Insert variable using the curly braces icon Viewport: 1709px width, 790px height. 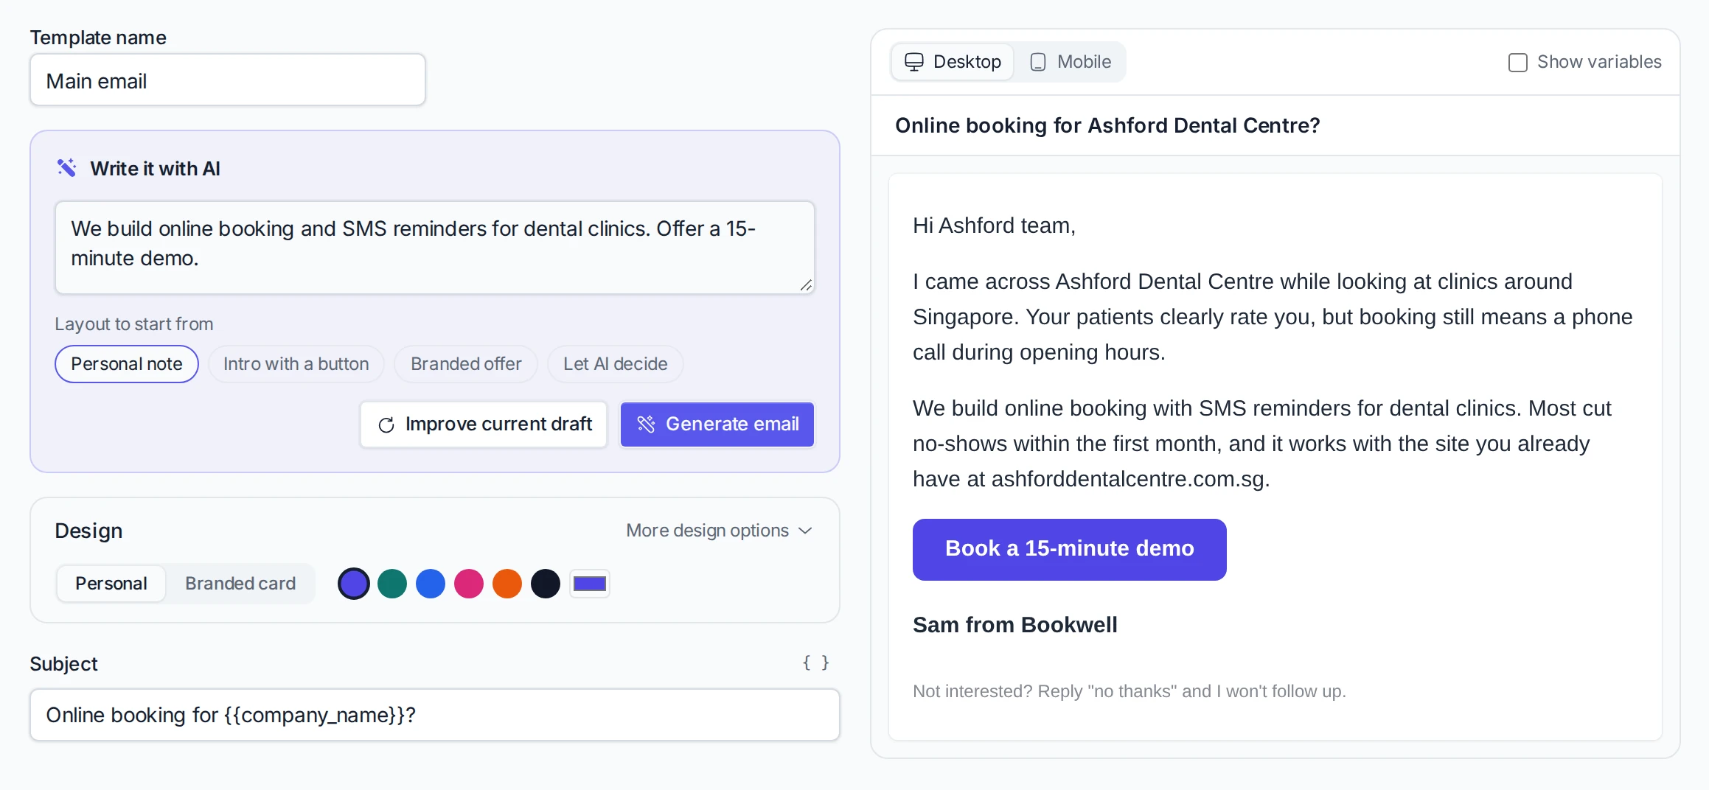(815, 663)
